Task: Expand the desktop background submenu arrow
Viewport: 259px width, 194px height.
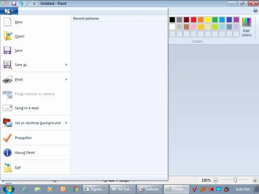Action: pyautogui.click(x=66, y=123)
